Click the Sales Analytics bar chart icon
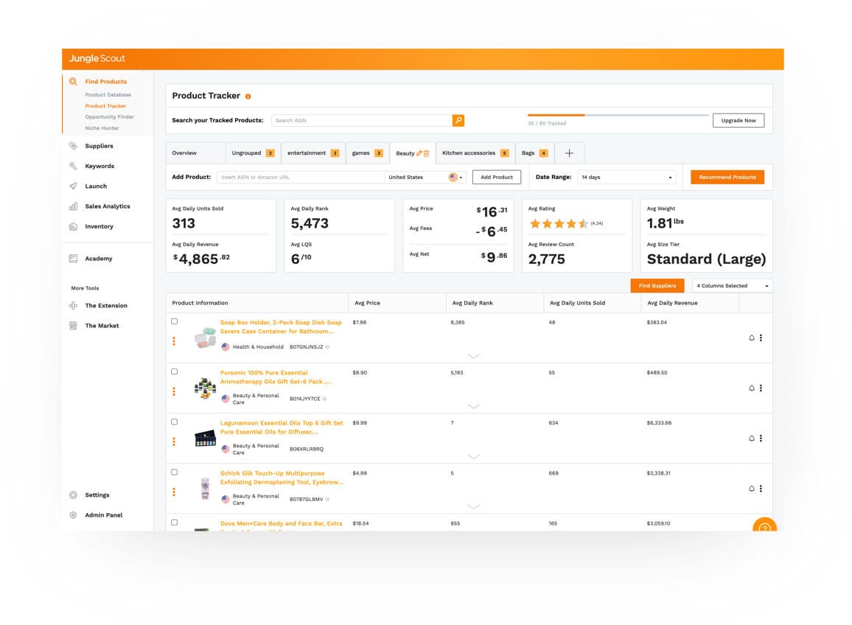Viewport: 852px width, 625px height. point(73,206)
